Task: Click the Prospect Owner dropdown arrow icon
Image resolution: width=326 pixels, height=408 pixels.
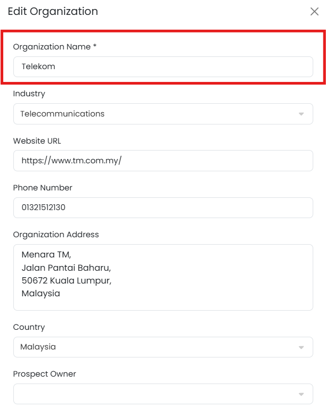Action: [301, 394]
